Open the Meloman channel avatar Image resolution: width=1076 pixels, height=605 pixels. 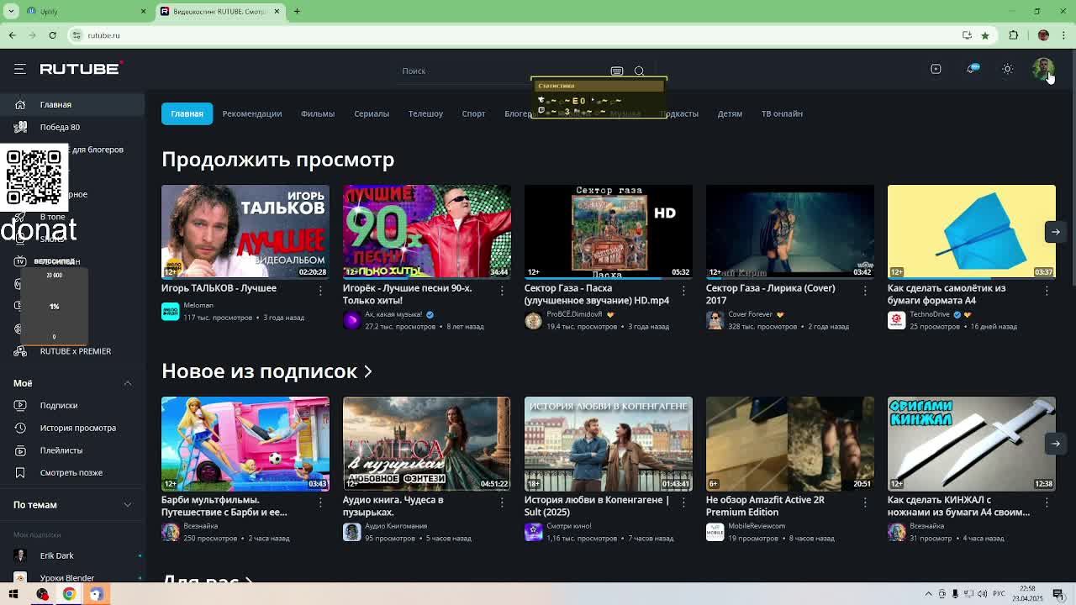171,312
